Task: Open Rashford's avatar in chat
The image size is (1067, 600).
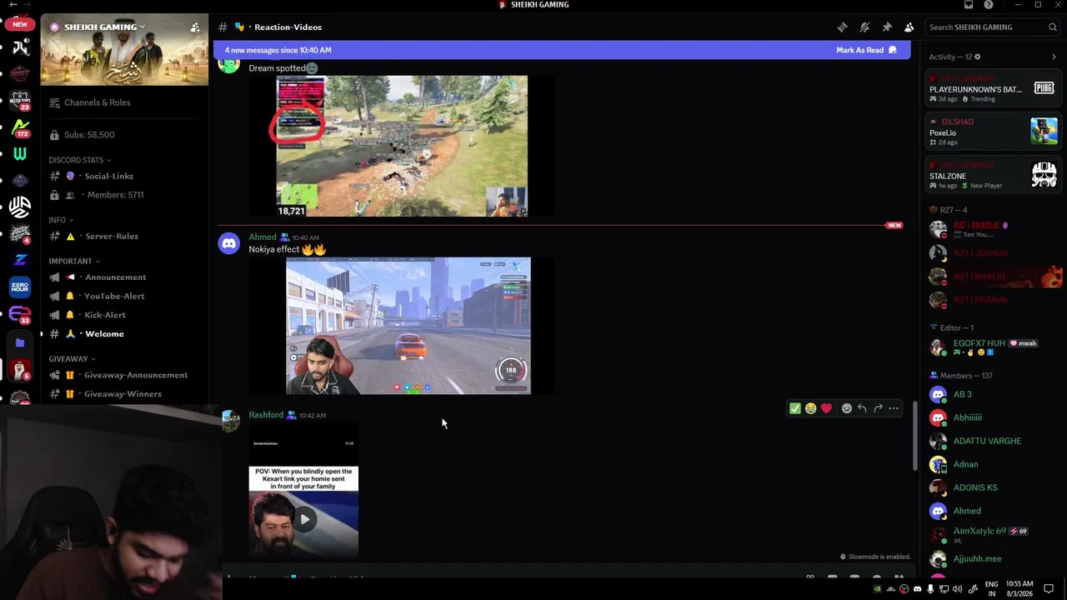Action: pos(230,420)
